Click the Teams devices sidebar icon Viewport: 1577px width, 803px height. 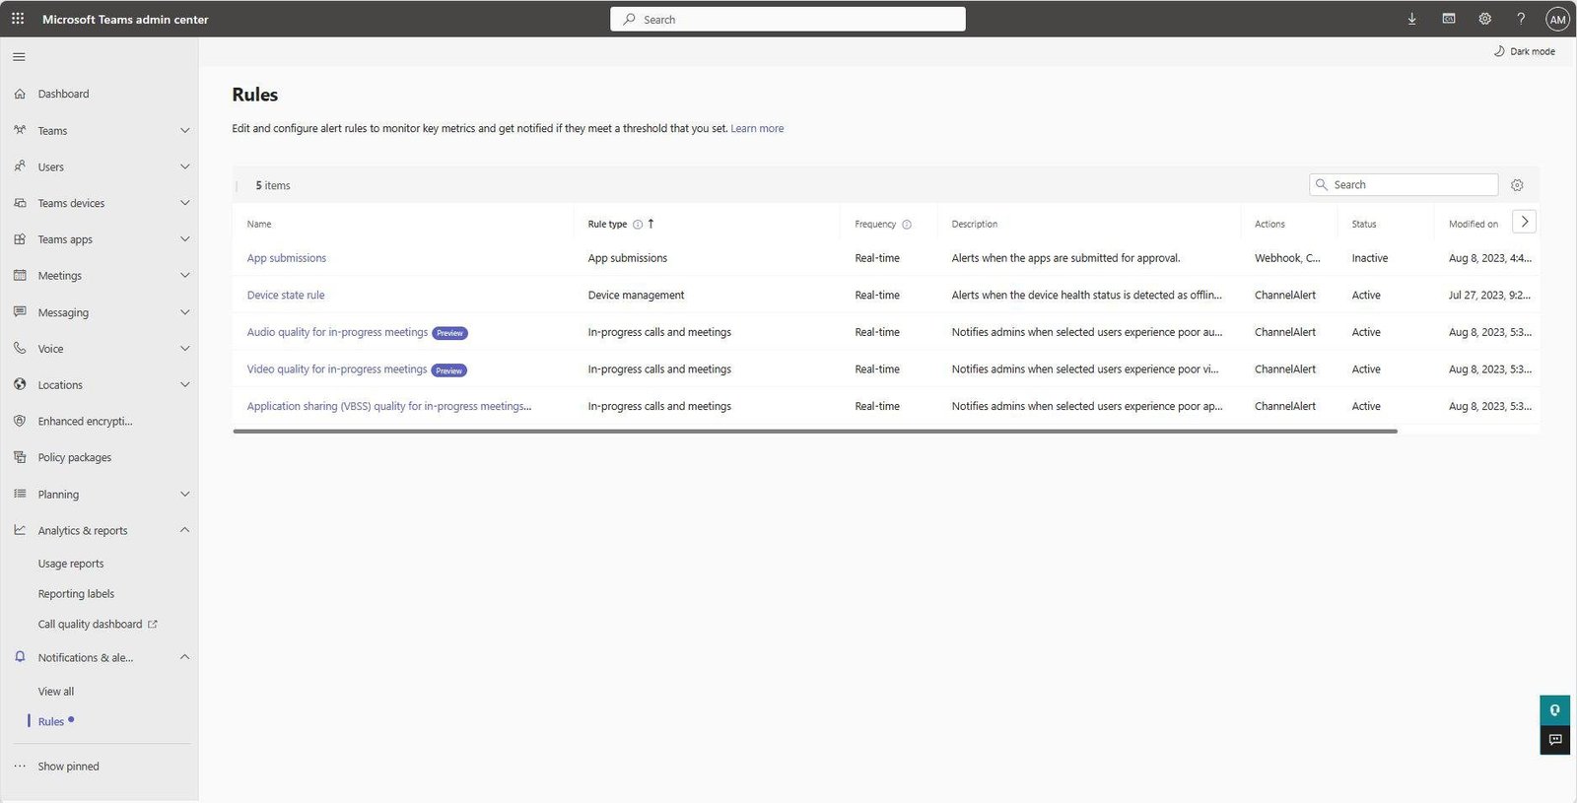(20, 203)
